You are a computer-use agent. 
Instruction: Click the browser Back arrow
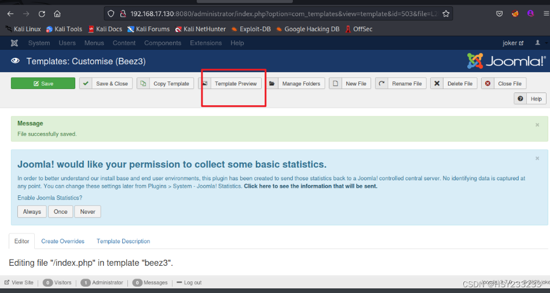point(10,14)
